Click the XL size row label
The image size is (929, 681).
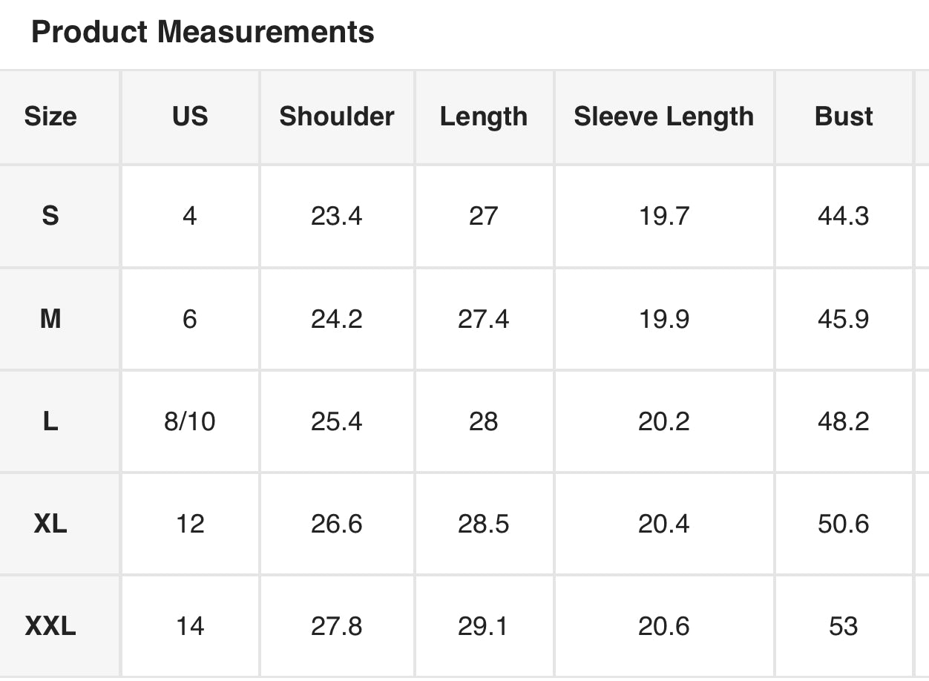(50, 524)
